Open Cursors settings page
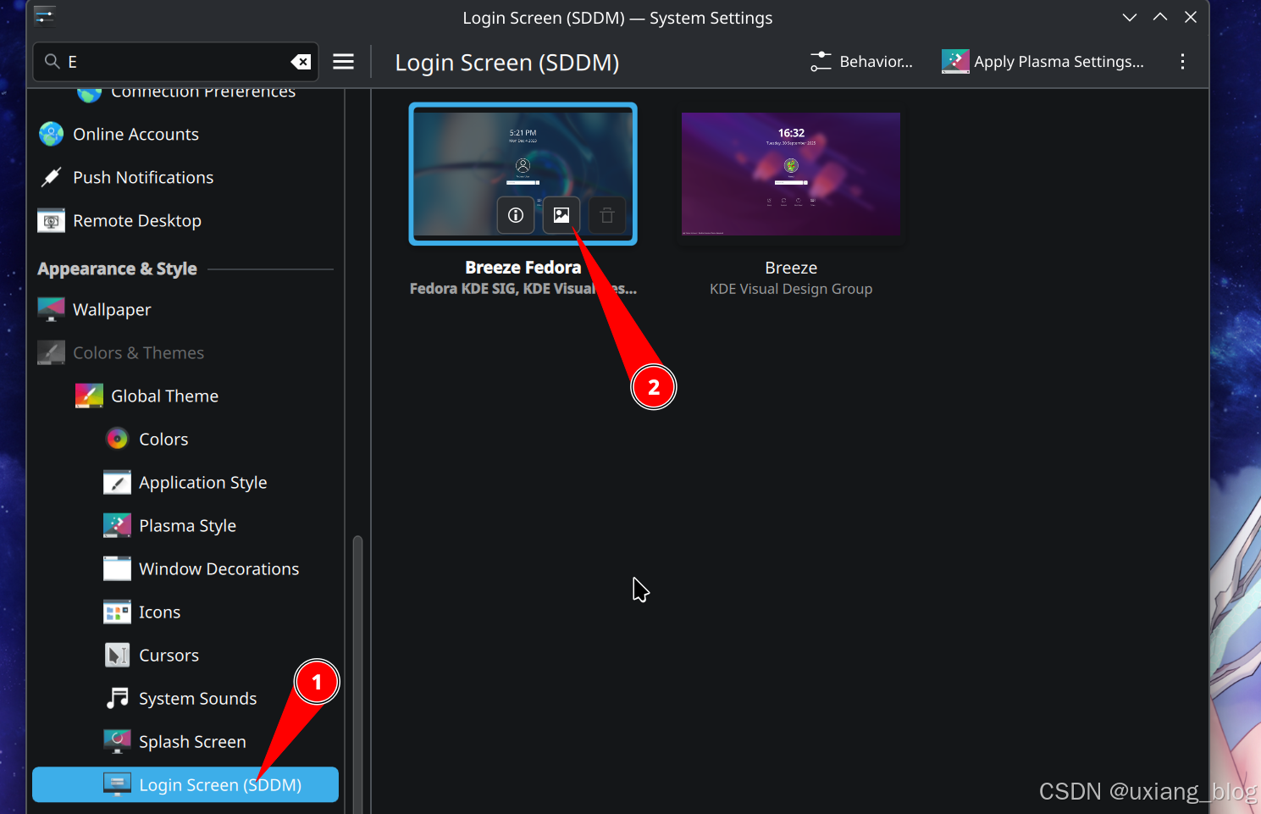The height and width of the screenshot is (814, 1261). point(185,655)
